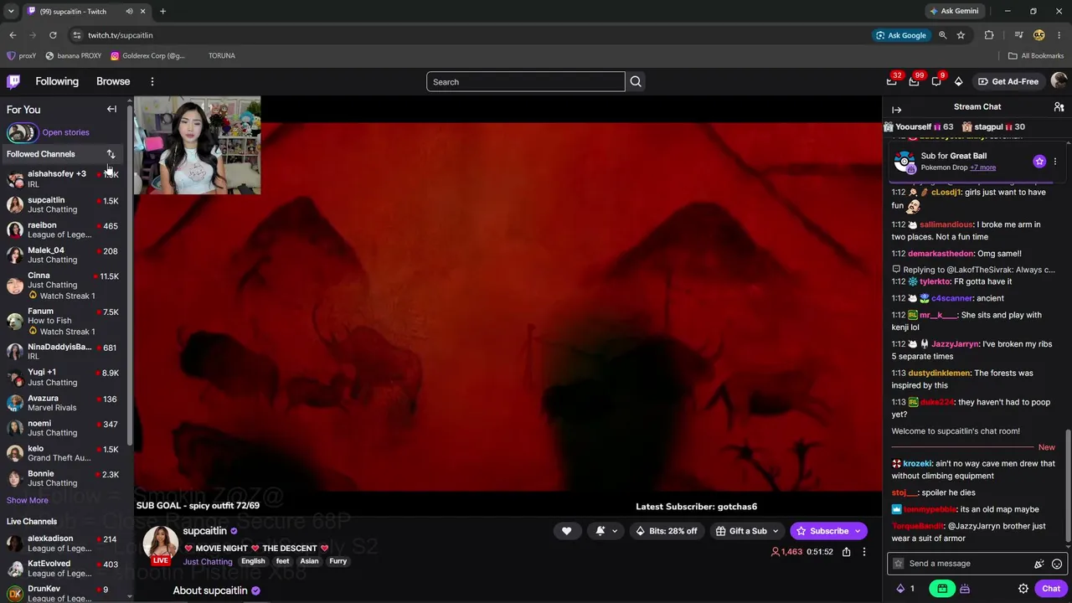This screenshot has height=603, width=1072.
Task: Click the search magnifier button
Action: coord(636,82)
